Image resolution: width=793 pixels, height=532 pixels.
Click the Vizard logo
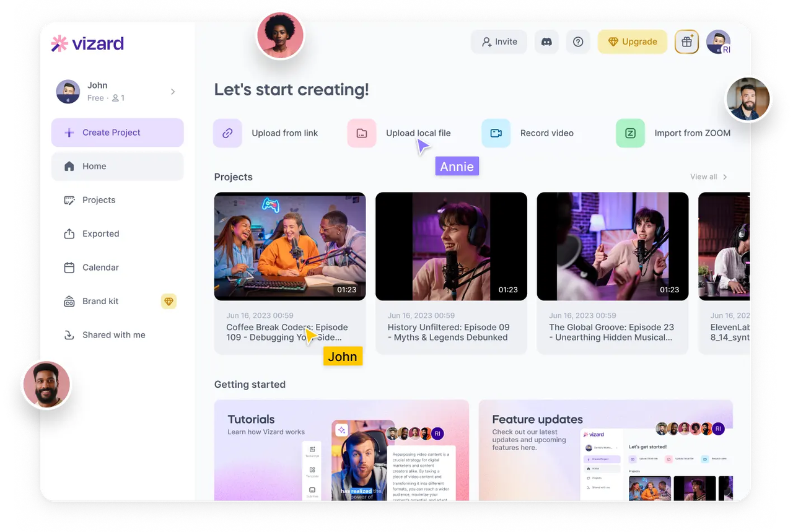pos(86,43)
